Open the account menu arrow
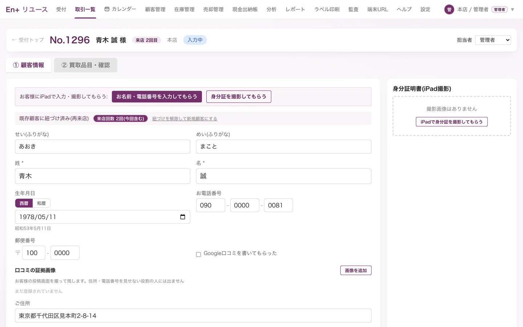Viewport: 523px width, 327px height. (x=512, y=9)
